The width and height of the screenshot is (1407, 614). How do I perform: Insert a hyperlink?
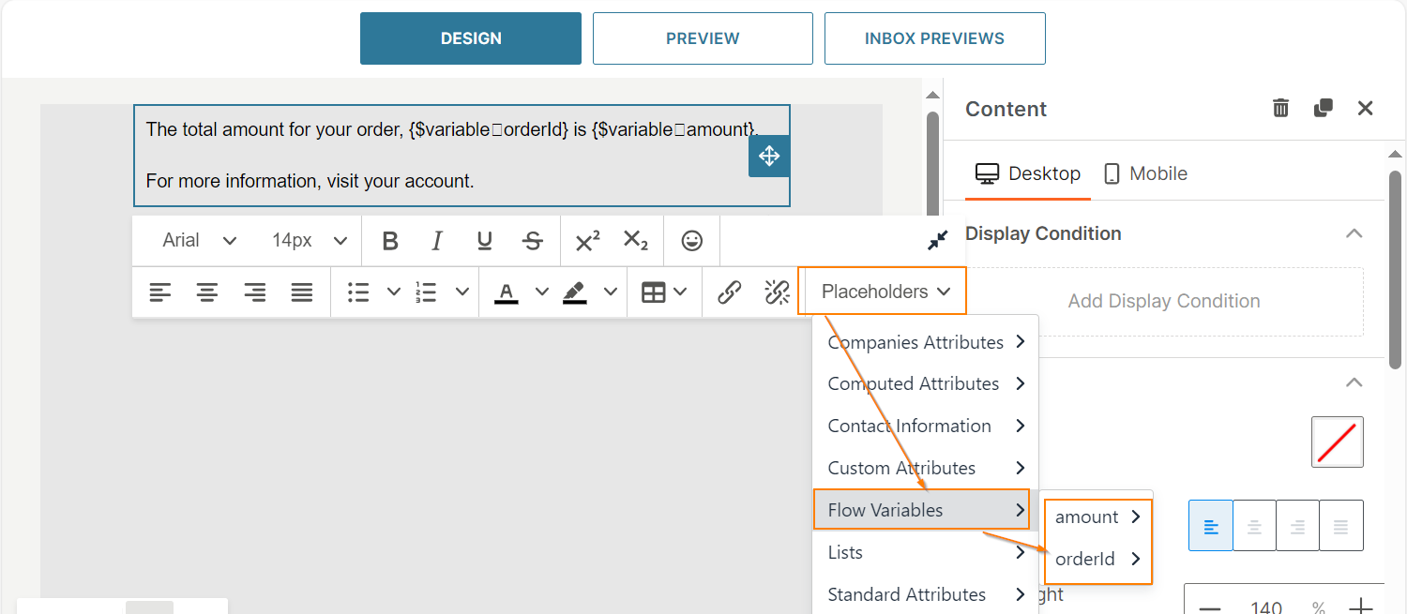(x=730, y=292)
